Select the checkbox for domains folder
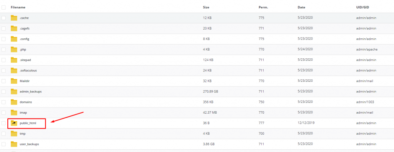 tap(3, 102)
